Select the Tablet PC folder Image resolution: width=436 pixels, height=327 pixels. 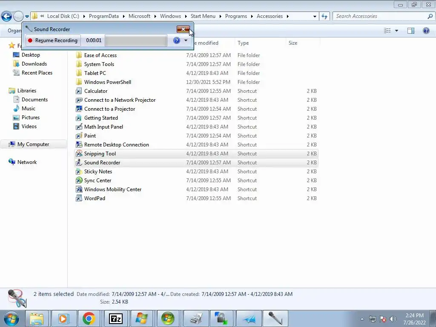pos(95,73)
